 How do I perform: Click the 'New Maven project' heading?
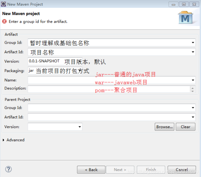[x=21, y=14]
